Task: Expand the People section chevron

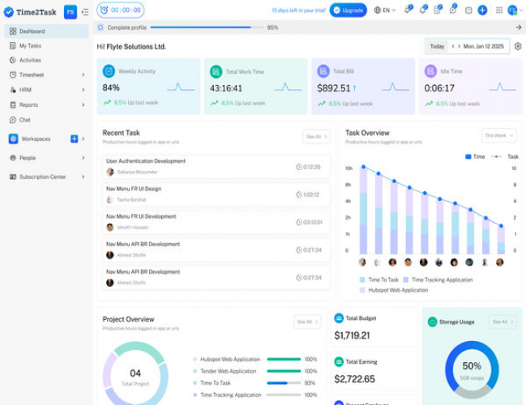Action: (83, 158)
